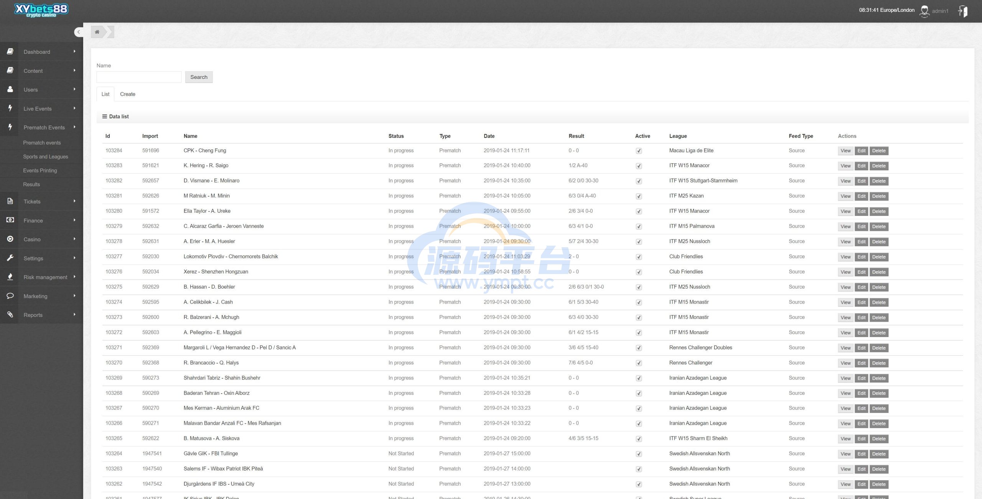Click the Users person icon
Screen dimensions: 982x499
10,89
